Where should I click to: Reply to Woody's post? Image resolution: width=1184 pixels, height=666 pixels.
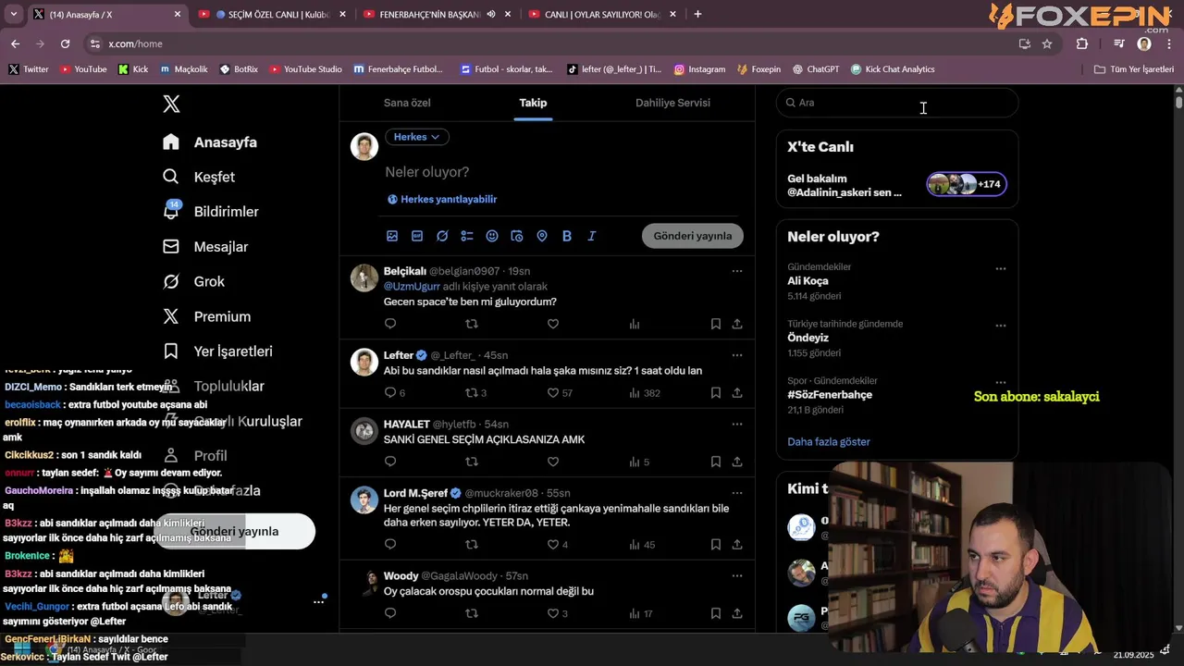(x=390, y=613)
